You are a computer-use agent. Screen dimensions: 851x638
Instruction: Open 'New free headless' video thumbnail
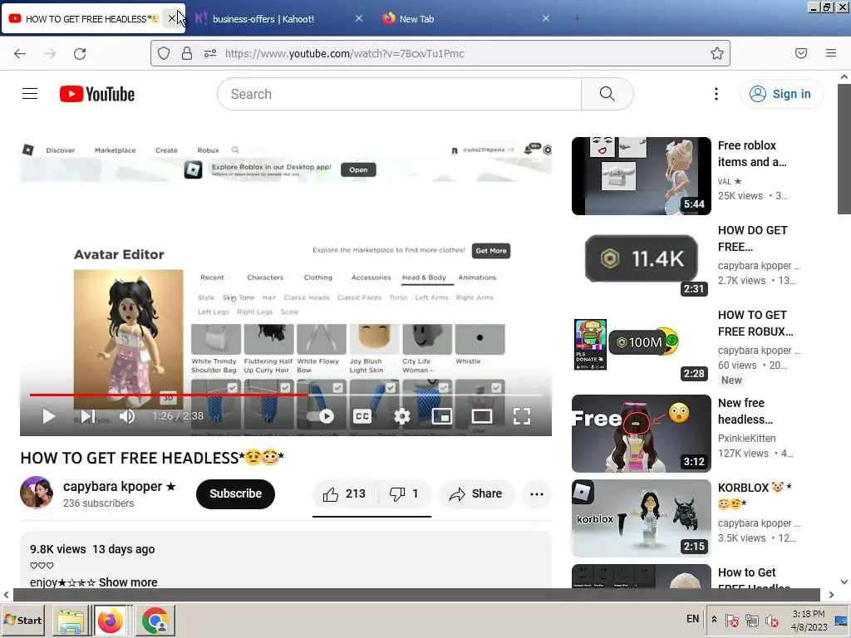tap(641, 434)
